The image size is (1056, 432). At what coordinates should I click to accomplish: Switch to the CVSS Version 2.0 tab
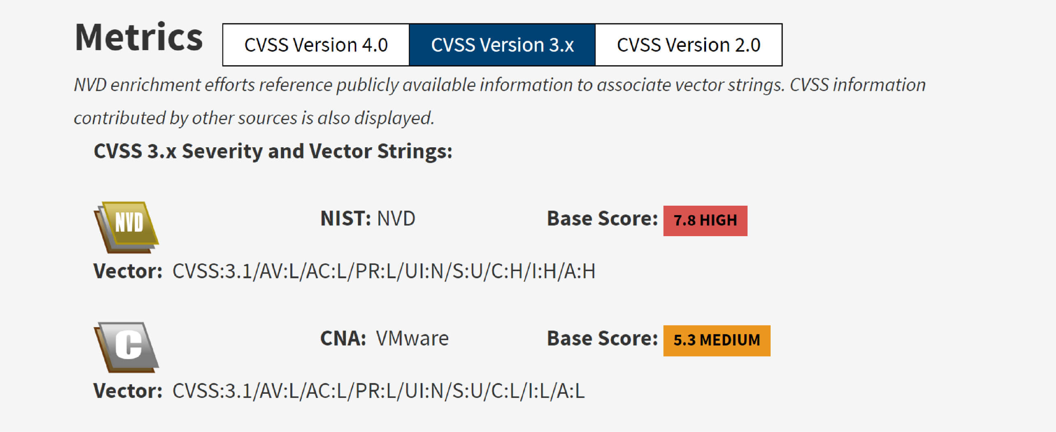point(688,44)
